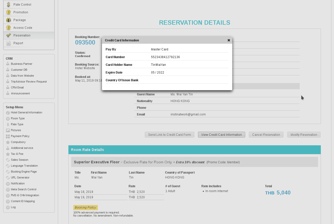
Task: Click the Payment Policy grid icon
Action: [8, 136]
